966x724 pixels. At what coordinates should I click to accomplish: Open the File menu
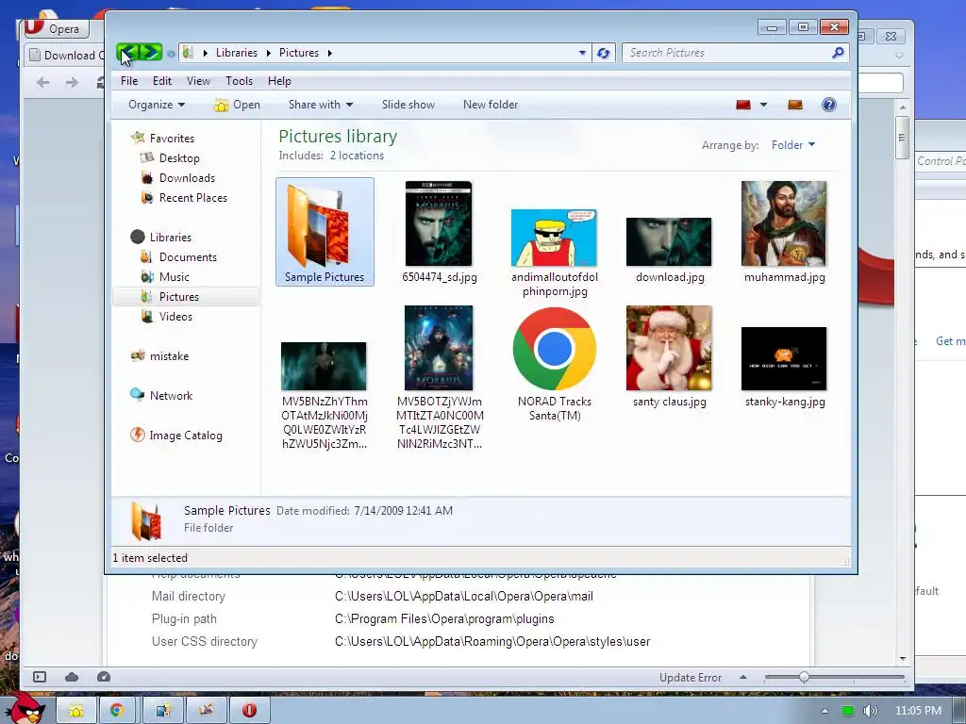[129, 81]
